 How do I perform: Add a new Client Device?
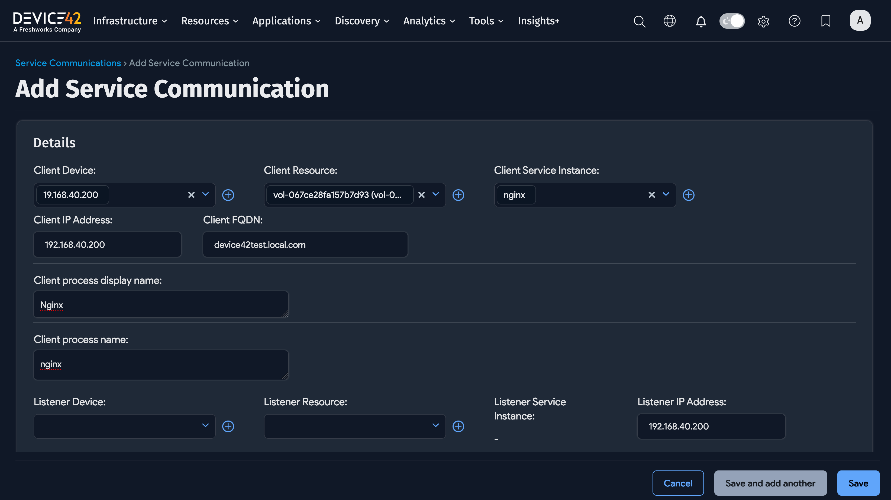(x=228, y=195)
